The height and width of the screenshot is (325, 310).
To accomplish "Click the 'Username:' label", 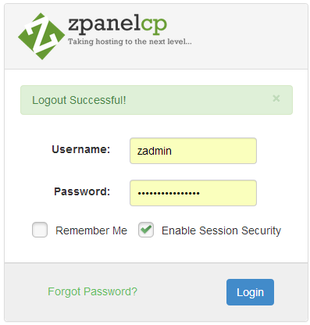I will point(81,149).
